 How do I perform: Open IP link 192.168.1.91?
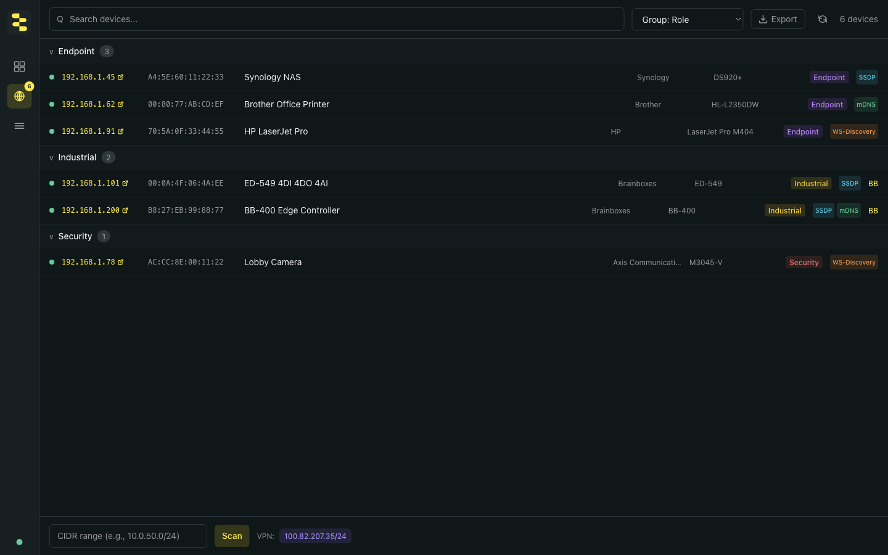pyautogui.click(x=88, y=131)
